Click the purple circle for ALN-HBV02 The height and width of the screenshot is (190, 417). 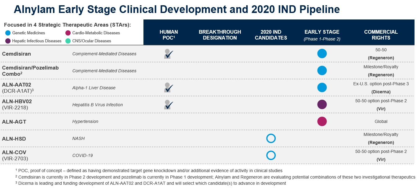point(322,104)
